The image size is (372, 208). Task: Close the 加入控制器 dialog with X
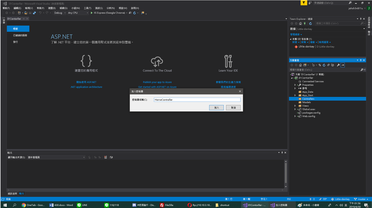click(240, 91)
